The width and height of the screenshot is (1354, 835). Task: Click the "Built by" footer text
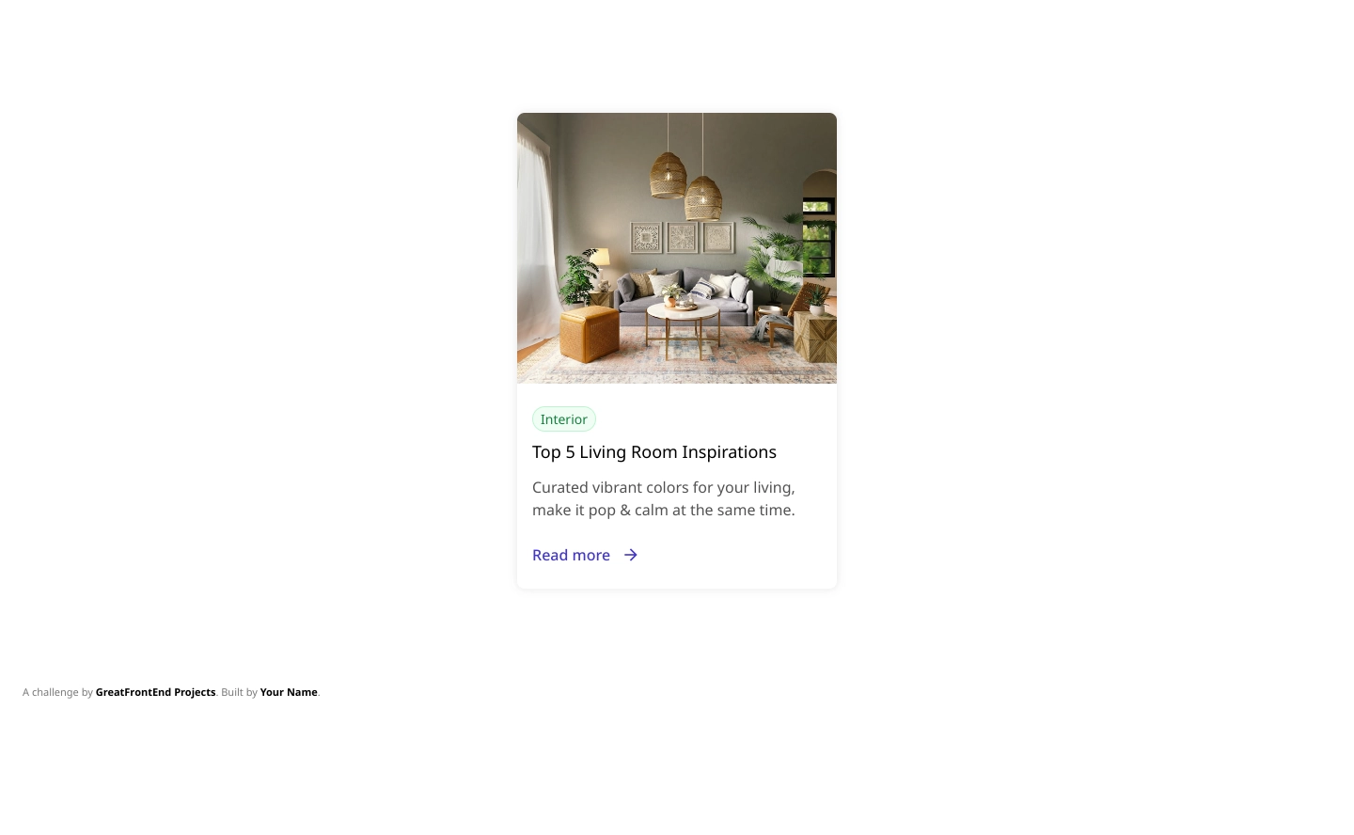[x=239, y=692]
